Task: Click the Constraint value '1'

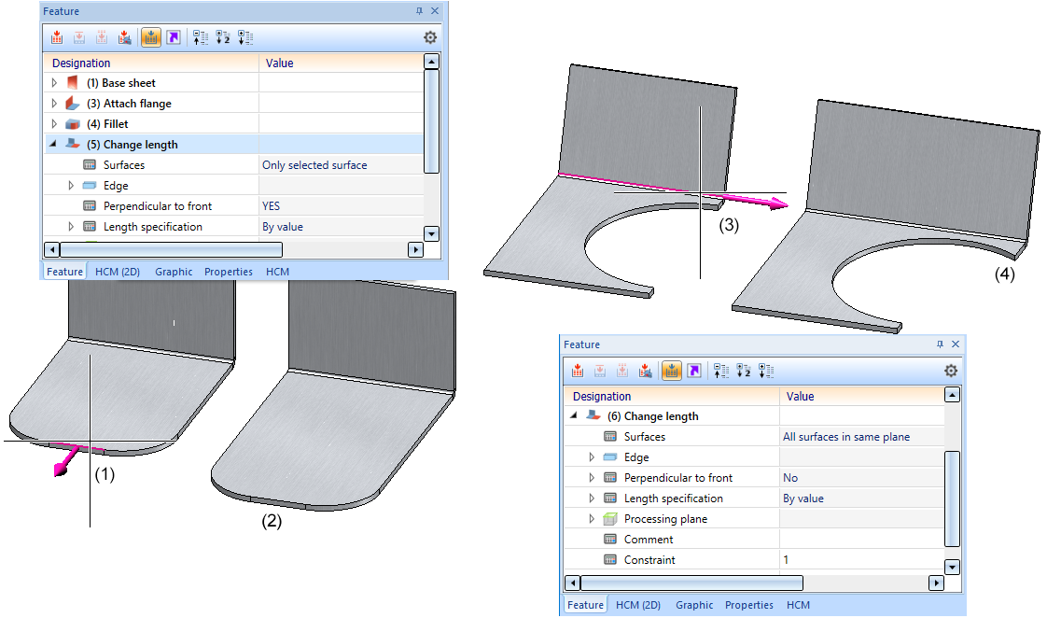Action: (786, 560)
